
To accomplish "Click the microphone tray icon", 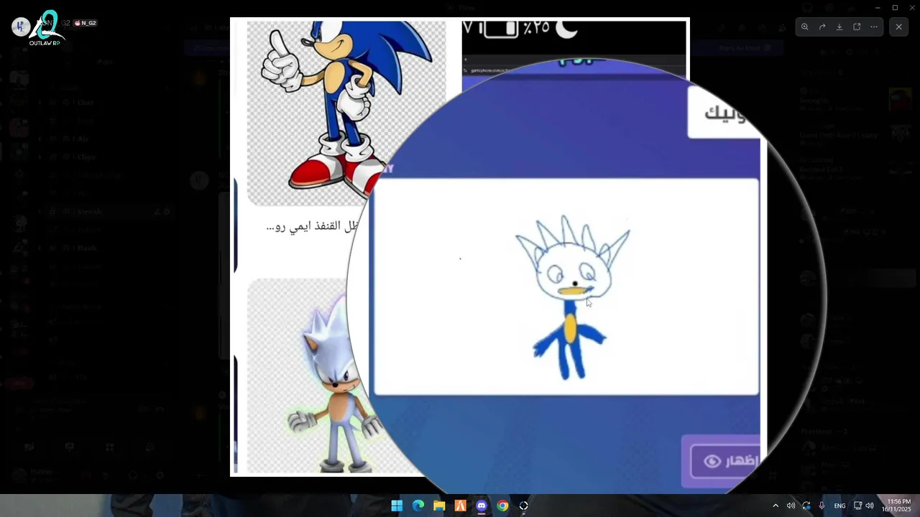I will point(822,506).
